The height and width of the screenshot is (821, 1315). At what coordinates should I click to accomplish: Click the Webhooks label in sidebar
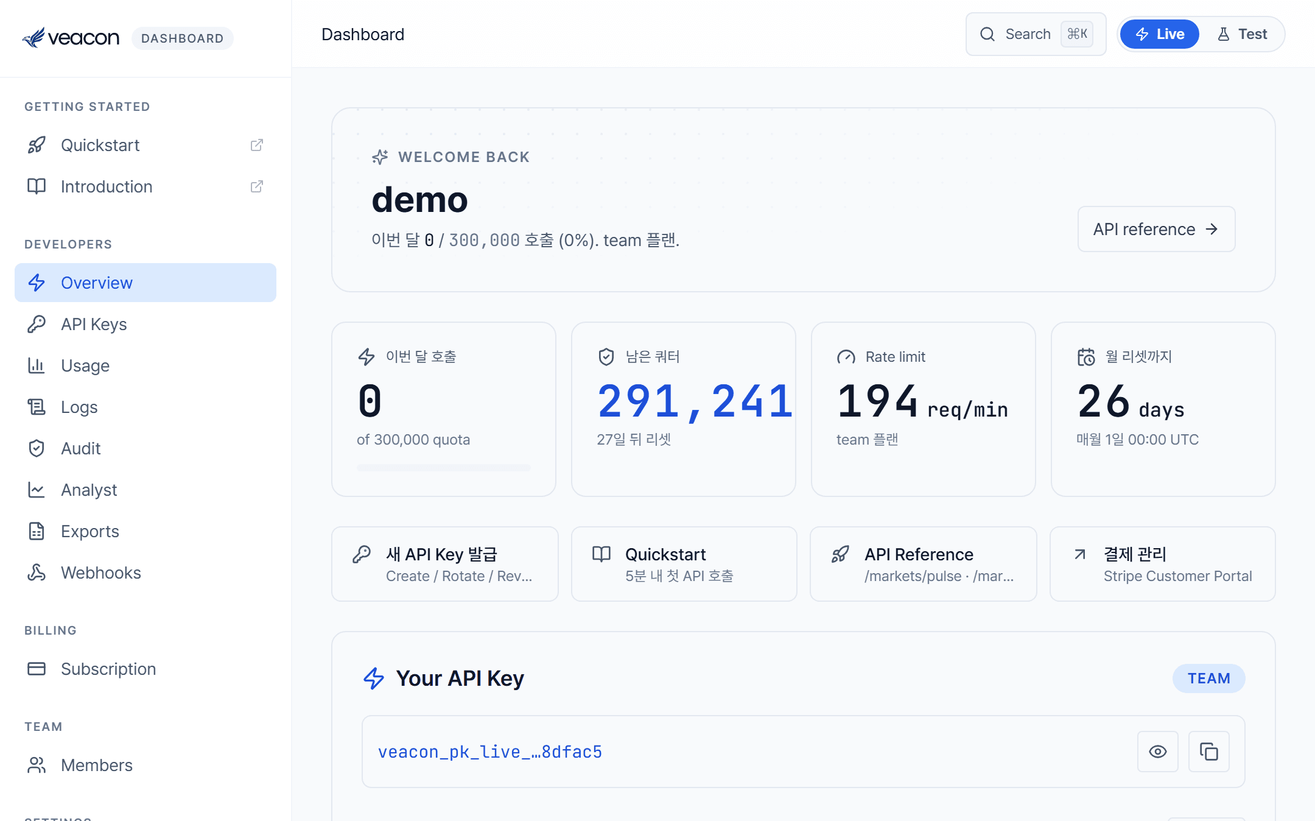click(101, 573)
